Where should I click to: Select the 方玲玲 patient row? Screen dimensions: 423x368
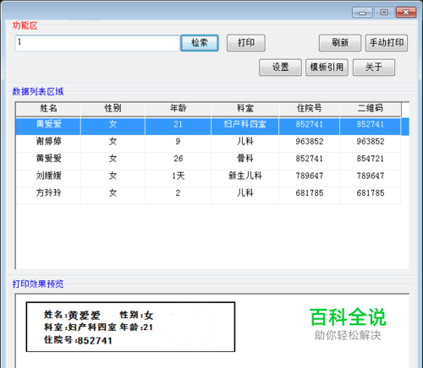(x=208, y=193)
